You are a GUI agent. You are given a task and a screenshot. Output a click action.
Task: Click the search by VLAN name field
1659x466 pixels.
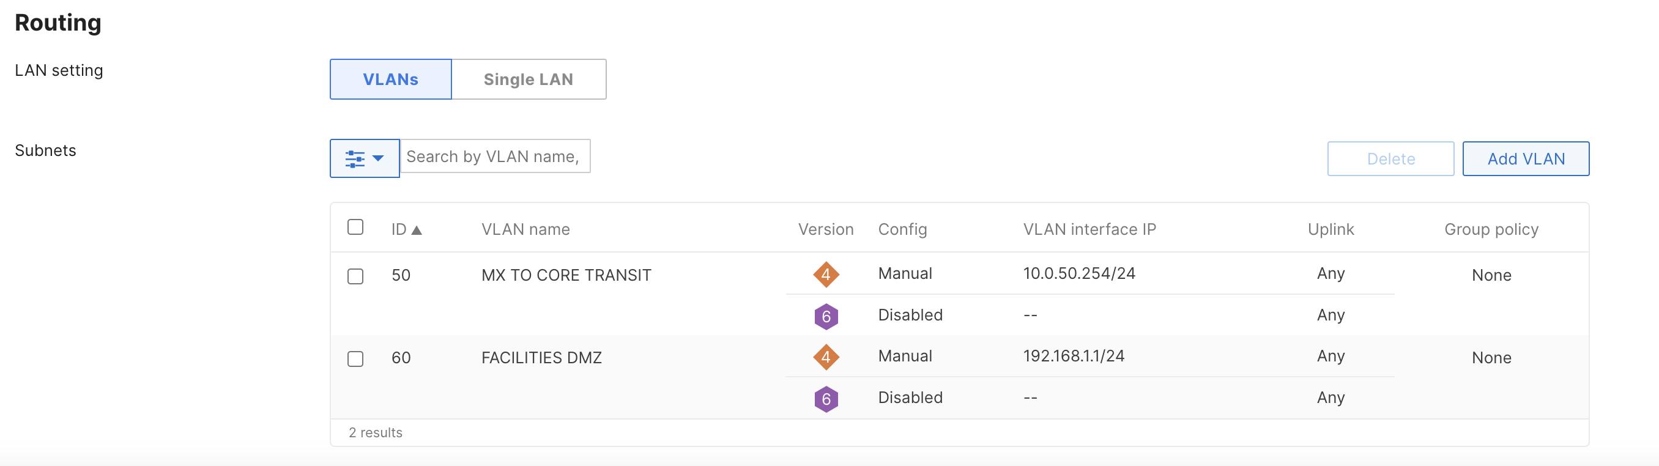(496, 156)
